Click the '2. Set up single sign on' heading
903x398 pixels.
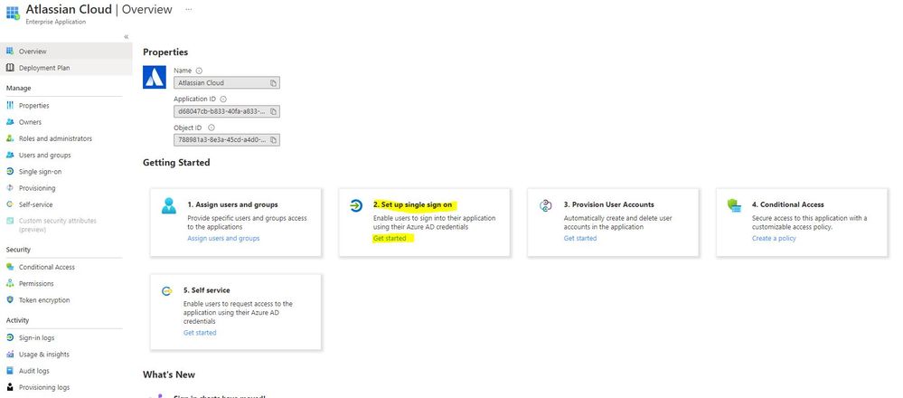pyautogui.click(x=412, y=204)
